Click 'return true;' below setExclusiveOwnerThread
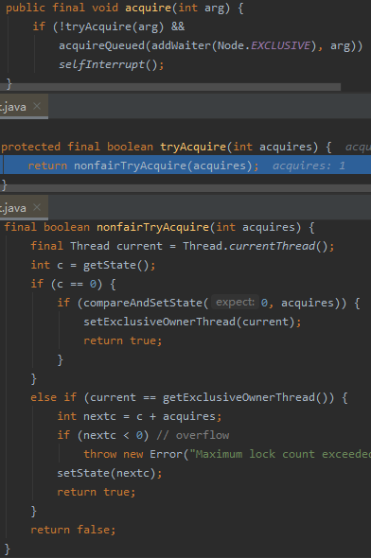The image size is (371, 558). (x=123, y=340)
